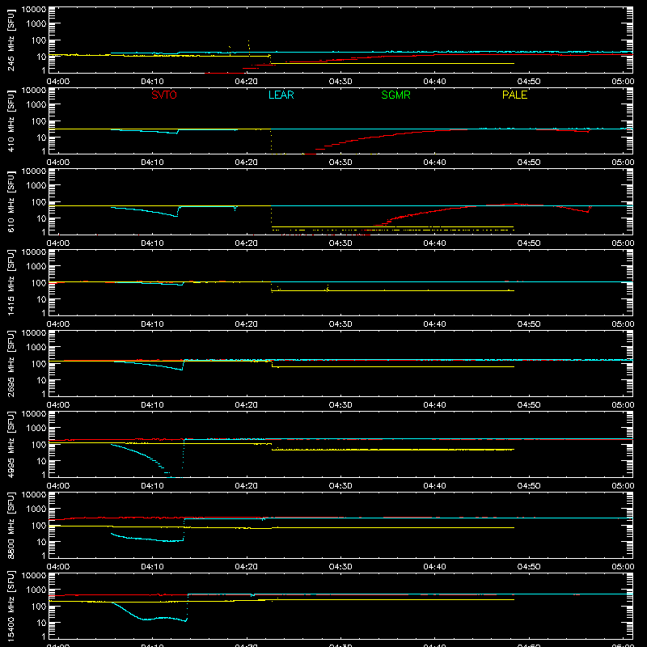Click the 04:30 time label of the 2695 MHz plot
Screen dimensions: 647x647
point(340,405)
